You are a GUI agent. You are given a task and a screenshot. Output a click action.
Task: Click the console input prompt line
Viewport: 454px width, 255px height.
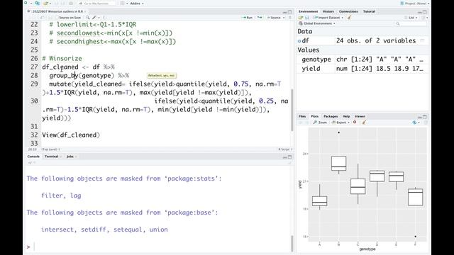[159, 246]
